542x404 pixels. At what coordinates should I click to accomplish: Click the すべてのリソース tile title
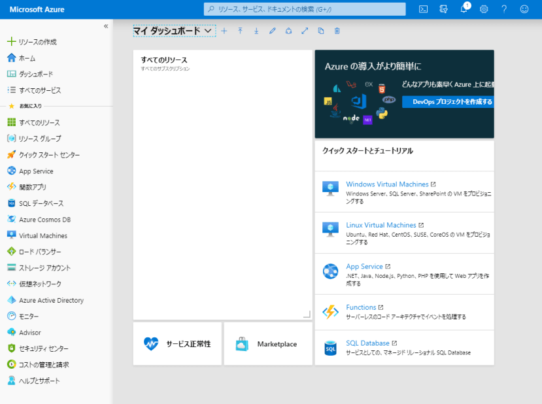coord(164,60)
